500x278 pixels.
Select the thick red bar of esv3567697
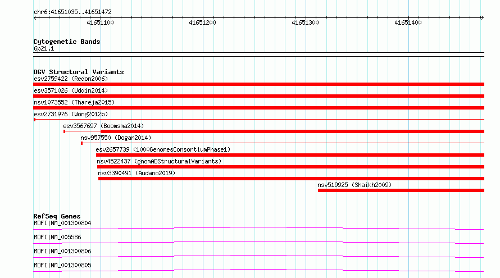[292, 131]
